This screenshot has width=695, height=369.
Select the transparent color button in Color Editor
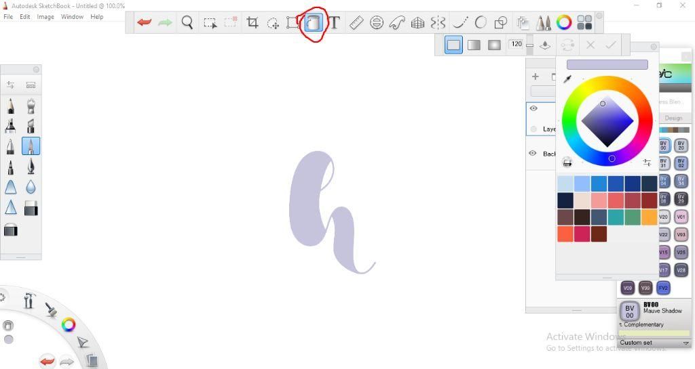567,162
